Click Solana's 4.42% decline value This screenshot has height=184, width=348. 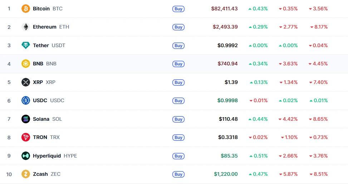288,119
